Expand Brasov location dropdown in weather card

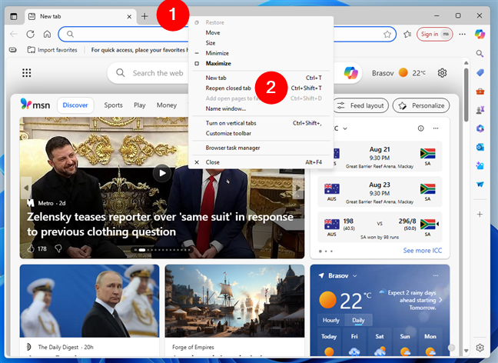(355, 276)
